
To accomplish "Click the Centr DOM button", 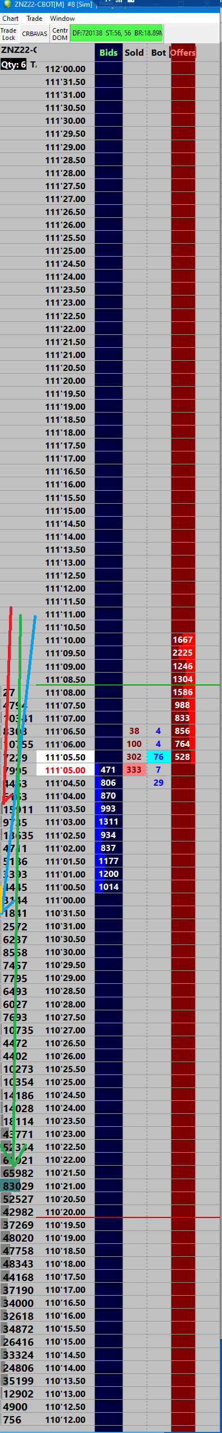I will coord(60,34).
